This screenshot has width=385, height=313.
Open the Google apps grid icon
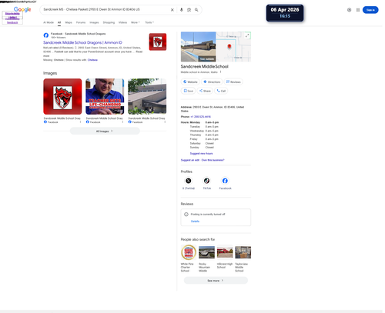click(x=358, y=10)
